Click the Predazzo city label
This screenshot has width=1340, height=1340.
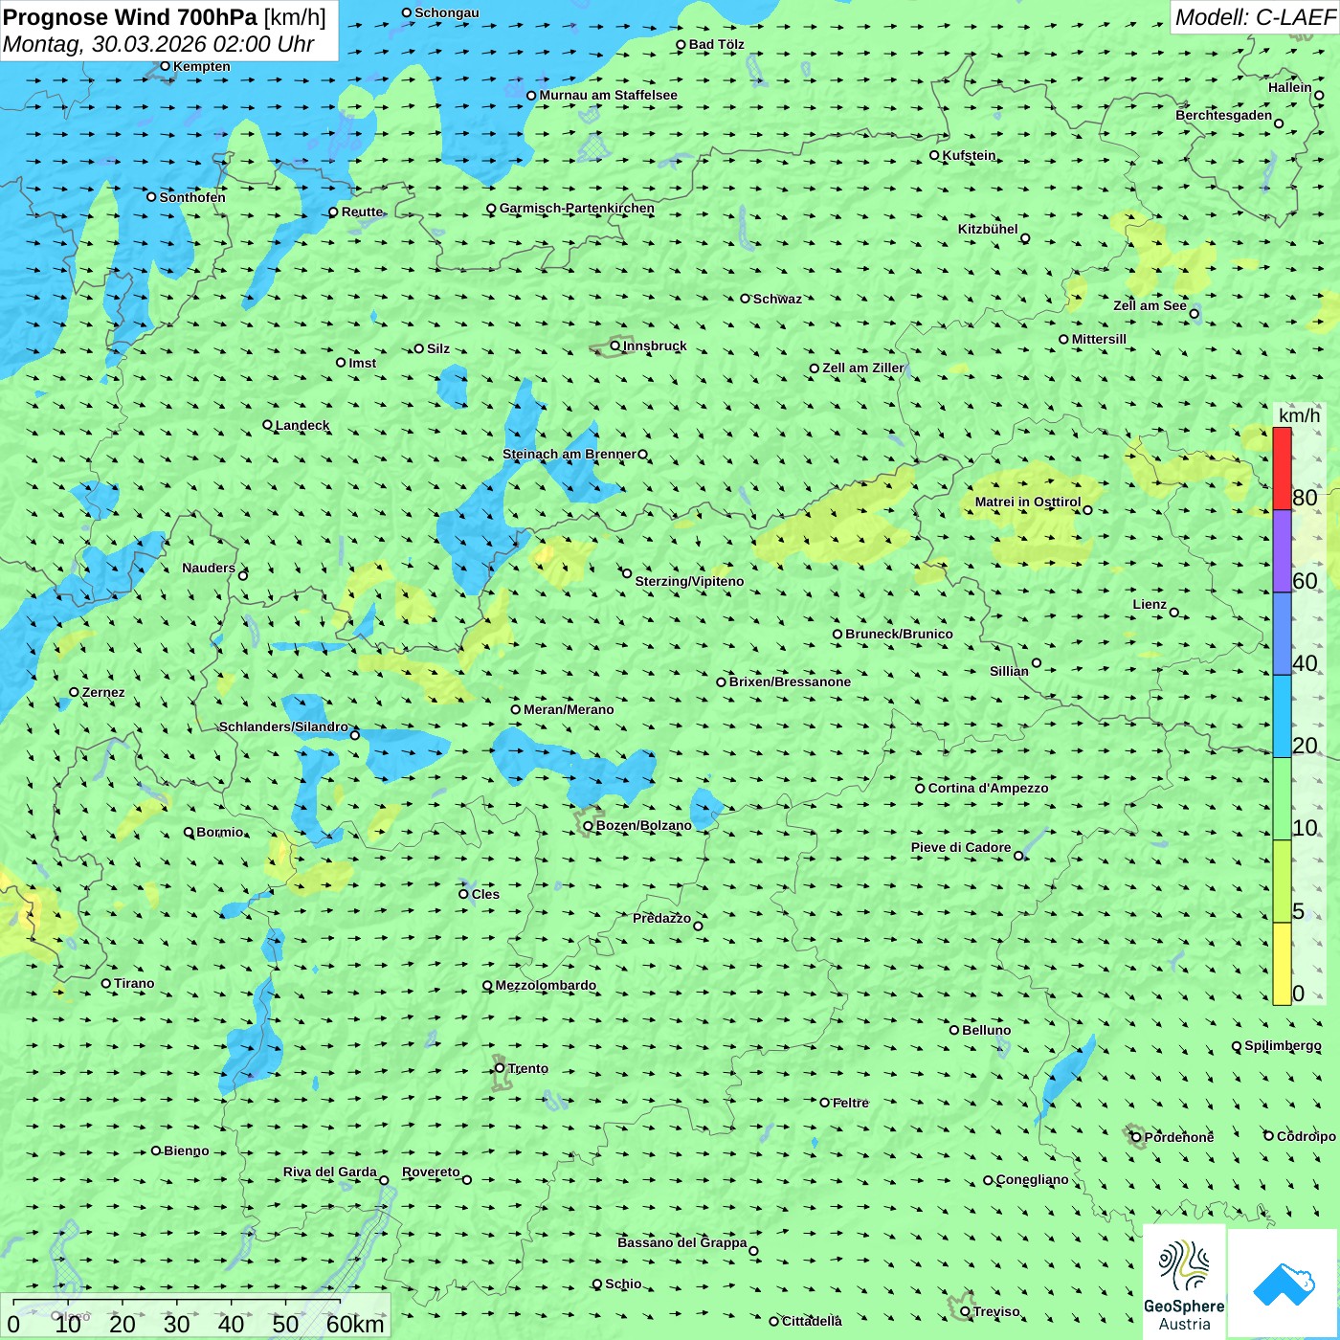coord(661,918)
